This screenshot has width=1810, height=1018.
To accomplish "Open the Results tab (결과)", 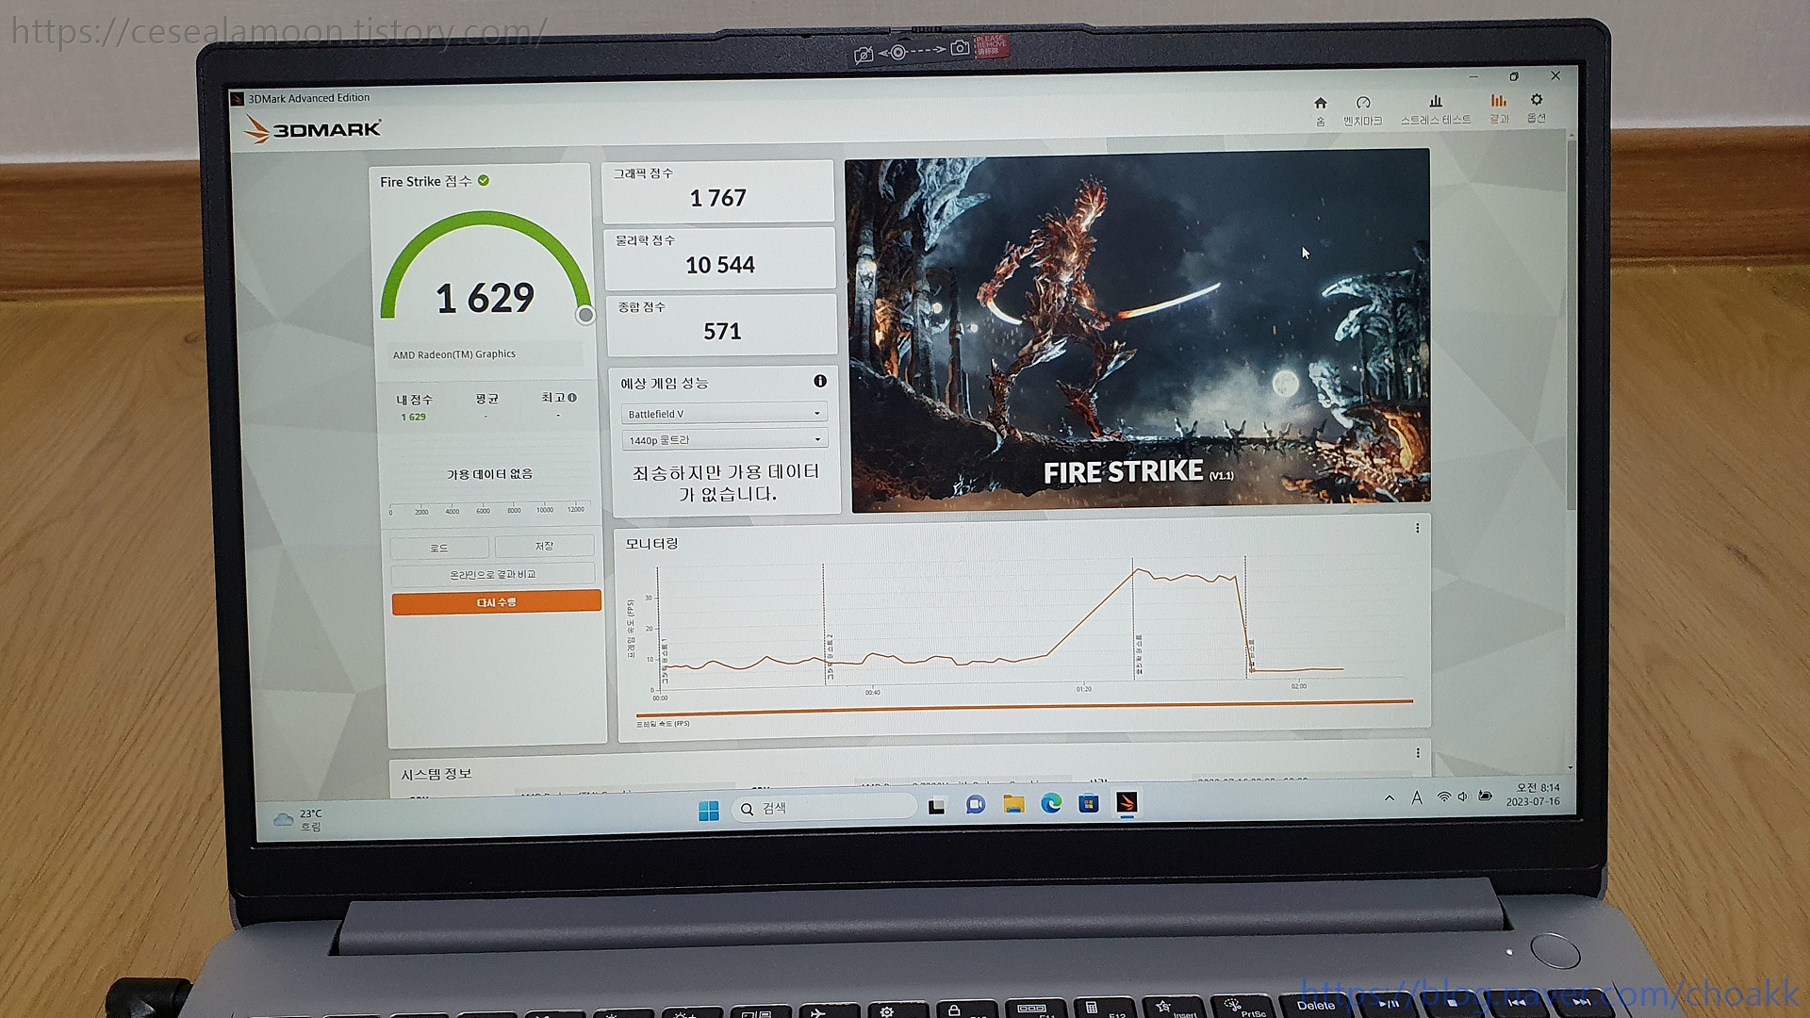I will [1499, 108].
